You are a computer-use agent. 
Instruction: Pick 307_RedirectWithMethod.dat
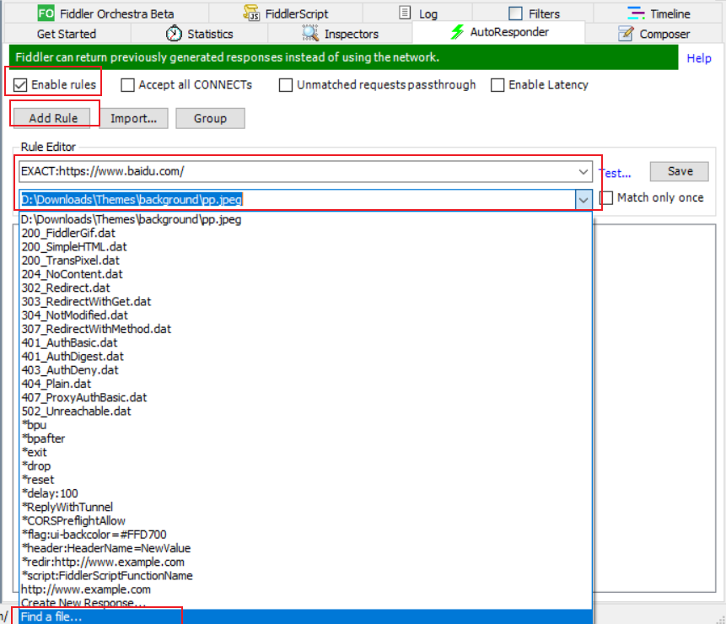click(x=305, y=329)
